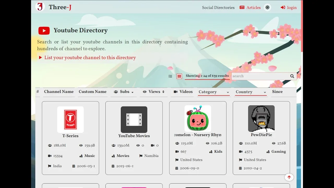334x188 pixels.
Task: Sort by Subs column
Action: (124, 92)
